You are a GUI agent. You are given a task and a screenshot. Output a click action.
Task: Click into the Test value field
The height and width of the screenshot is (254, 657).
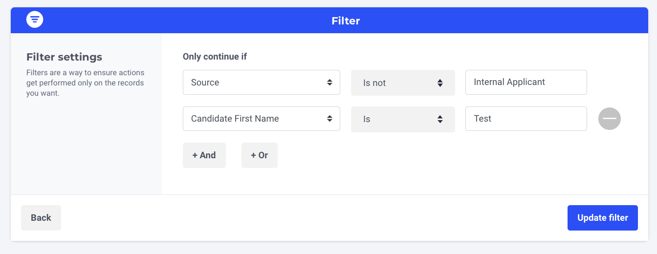point(526,119)
